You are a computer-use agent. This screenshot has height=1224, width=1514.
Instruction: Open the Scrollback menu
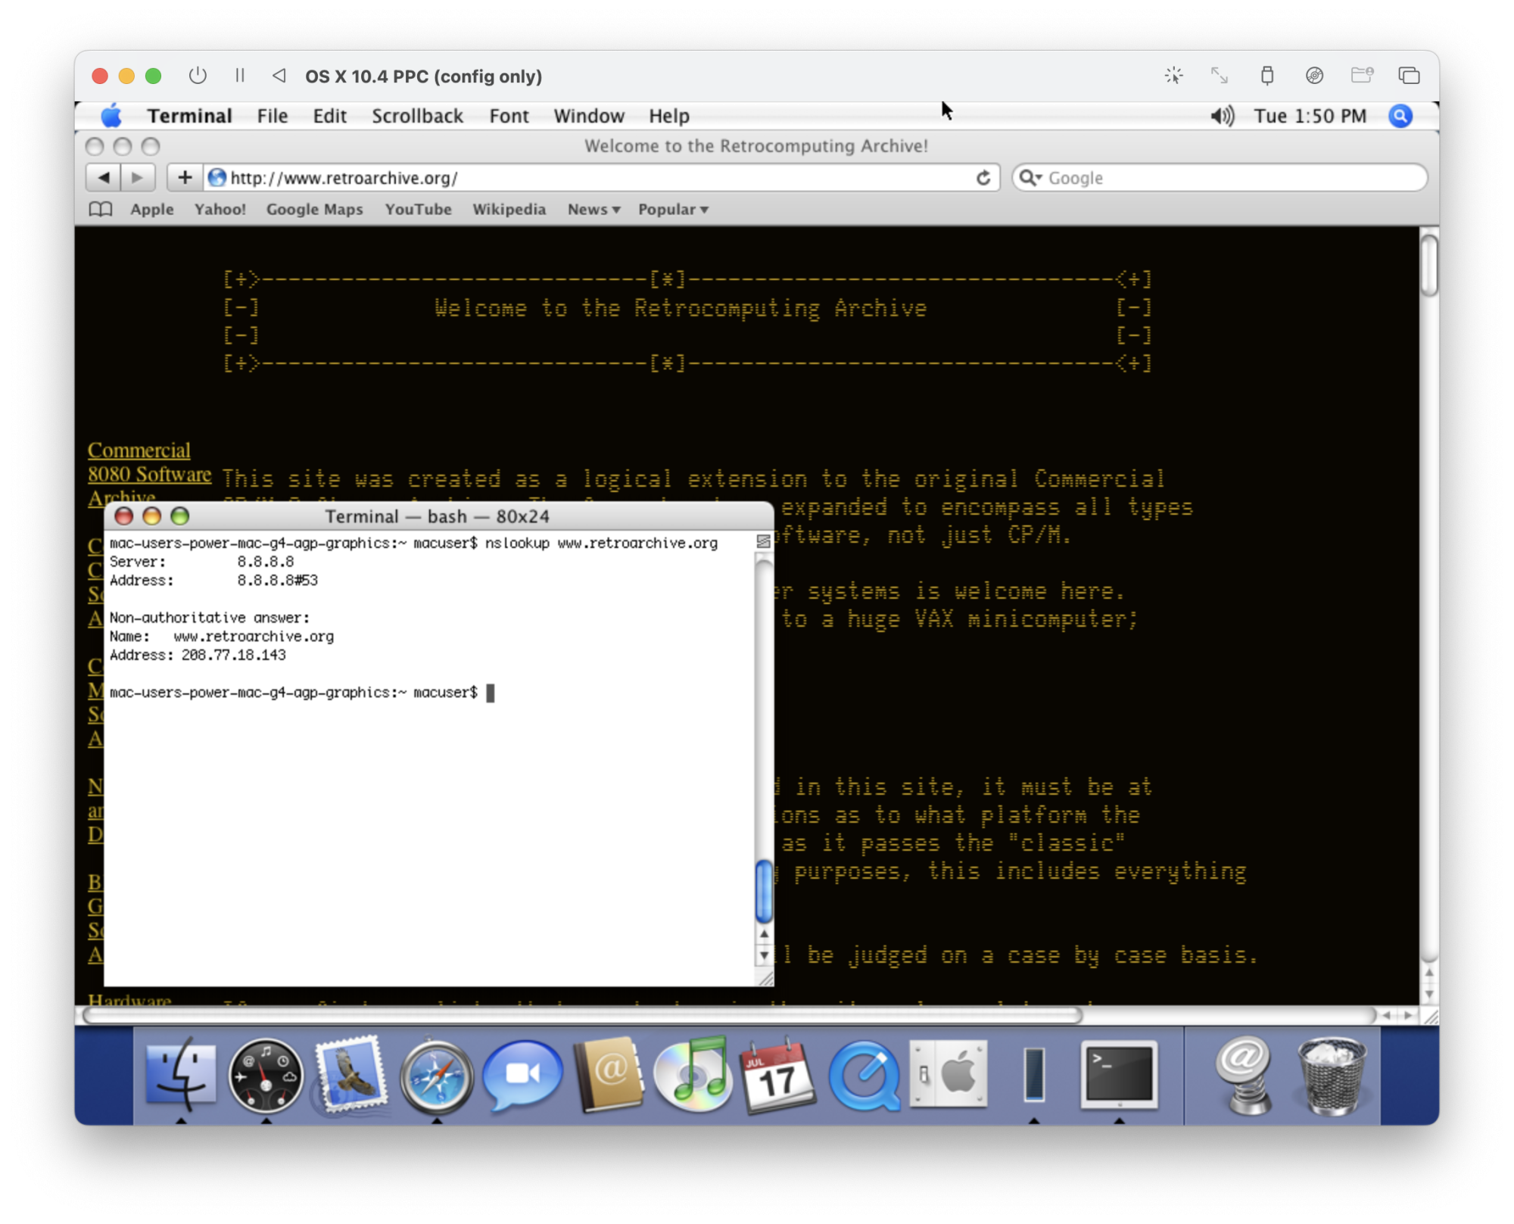417,116
